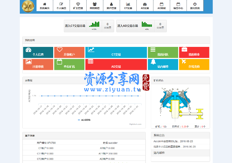Viewport: 232px width, 163px height.
Task: Click 矿机:1台 status text
Action: tap(161, 127)
